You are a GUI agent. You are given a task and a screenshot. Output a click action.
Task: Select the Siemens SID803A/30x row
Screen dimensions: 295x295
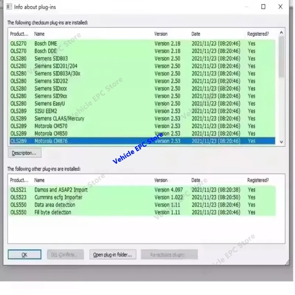[x=142, y=73]
